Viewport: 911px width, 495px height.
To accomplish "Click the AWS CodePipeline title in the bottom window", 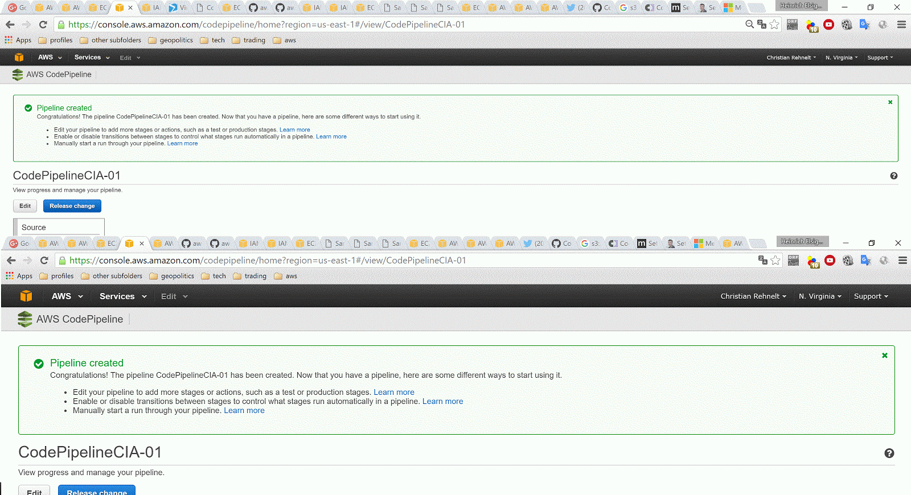I will pos(80,319).
